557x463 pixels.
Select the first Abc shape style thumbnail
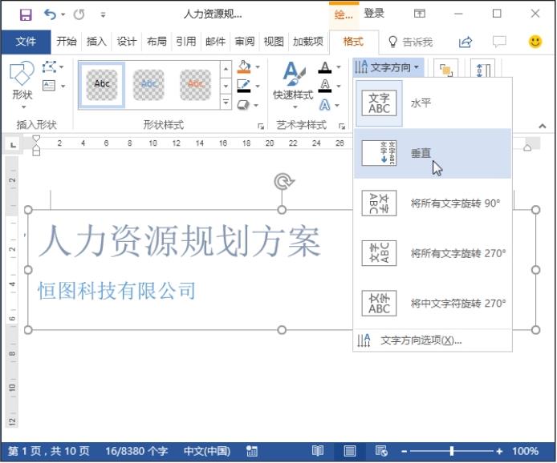pyautogui.click(x=102, y=84)
